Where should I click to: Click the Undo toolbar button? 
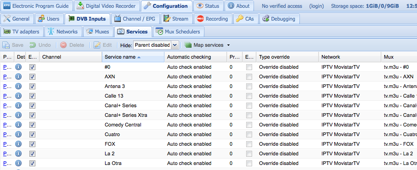pyautogui.click(x=40, y=45)
